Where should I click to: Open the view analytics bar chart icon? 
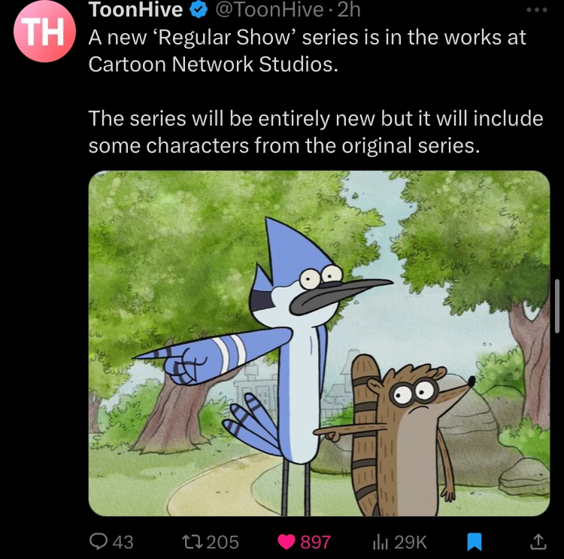pos(381,542)
